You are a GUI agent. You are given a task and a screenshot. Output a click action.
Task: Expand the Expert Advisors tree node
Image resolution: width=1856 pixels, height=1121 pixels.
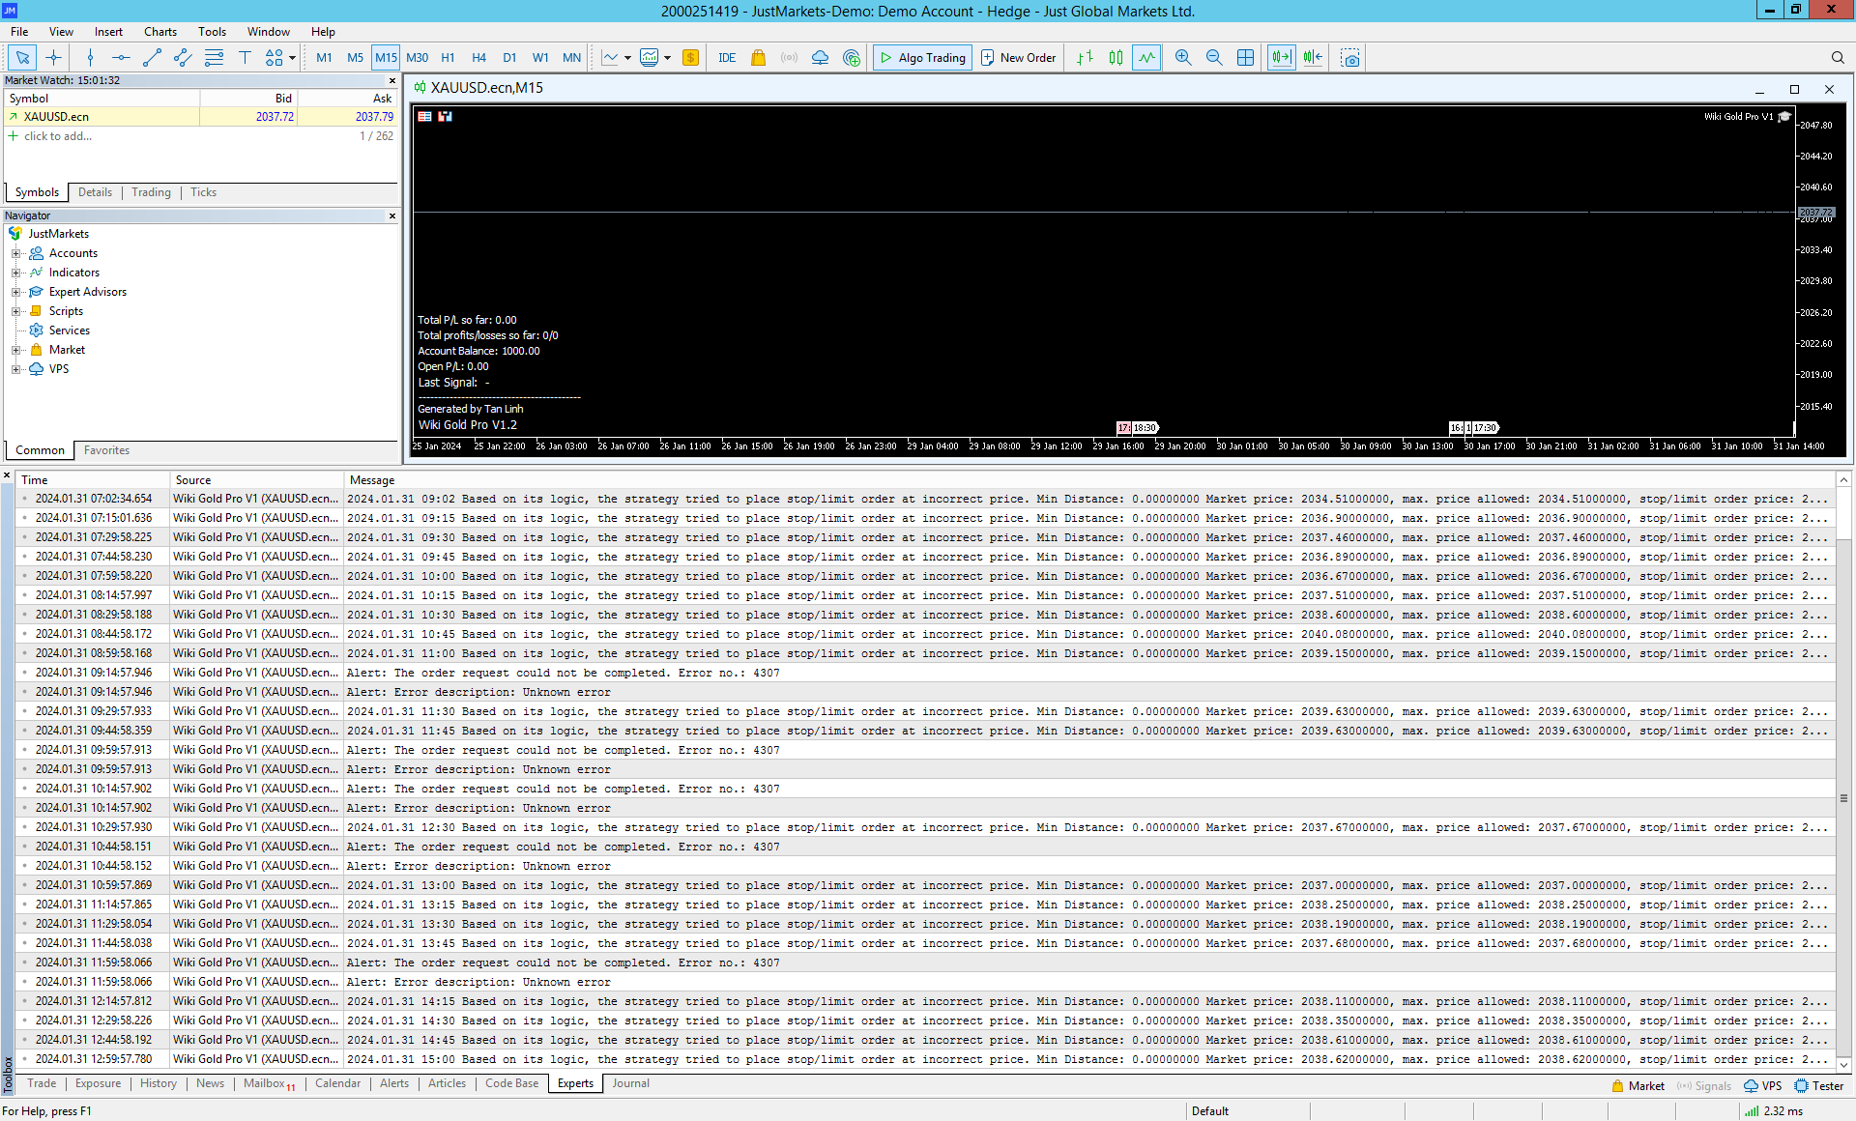(x=15, y=292)
